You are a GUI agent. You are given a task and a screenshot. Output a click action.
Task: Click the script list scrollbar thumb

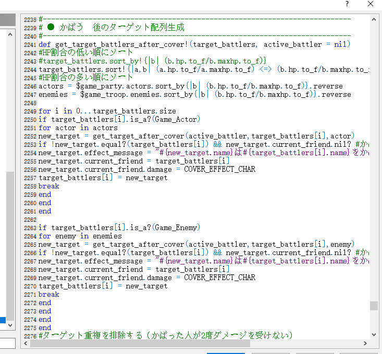tap(10, 246)
